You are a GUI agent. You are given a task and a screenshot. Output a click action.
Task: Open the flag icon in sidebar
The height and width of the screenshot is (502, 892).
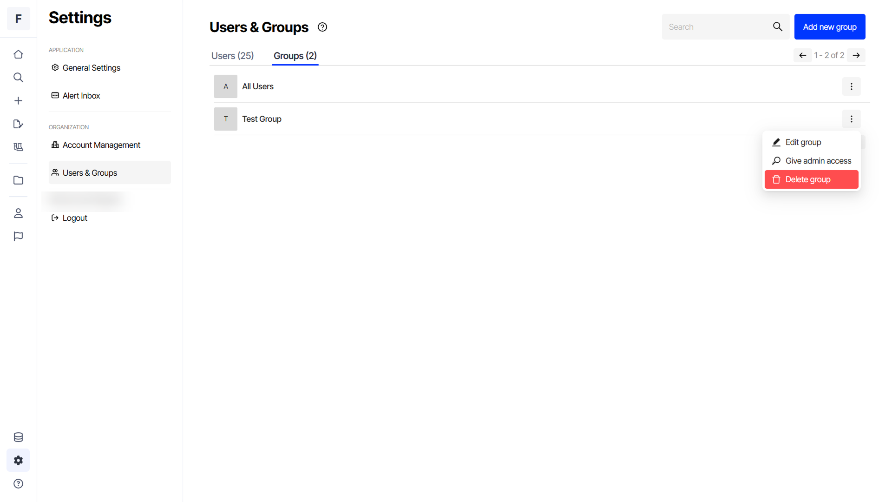click(18, 237)
